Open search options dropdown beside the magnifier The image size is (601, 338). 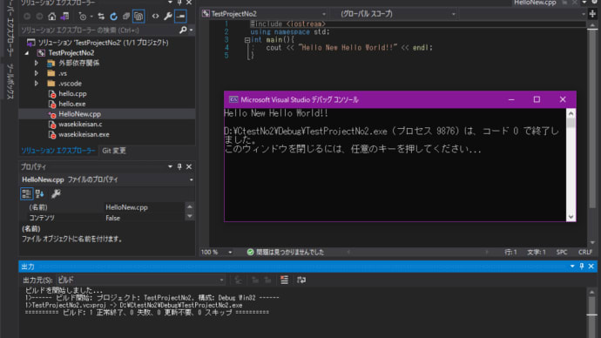point(191,30)
